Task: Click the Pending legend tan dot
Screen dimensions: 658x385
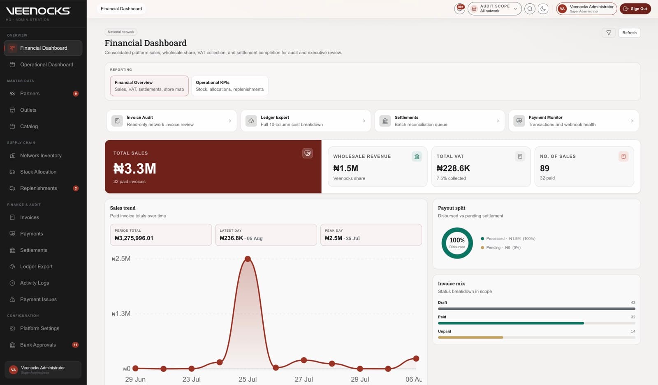Action: (x=482, y=248)
